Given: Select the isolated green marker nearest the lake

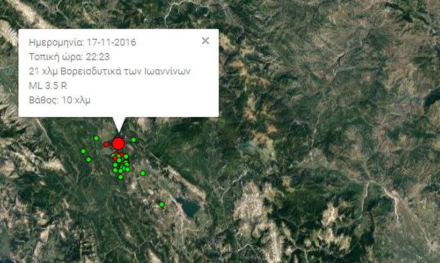Looking at the screenshot, I should [162, 205].
